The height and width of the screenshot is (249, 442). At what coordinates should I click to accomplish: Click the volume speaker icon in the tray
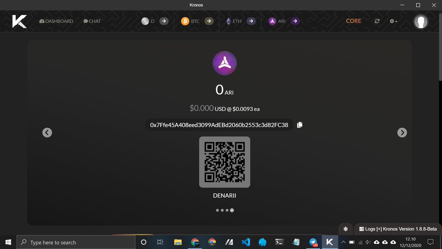click(368, 242)
